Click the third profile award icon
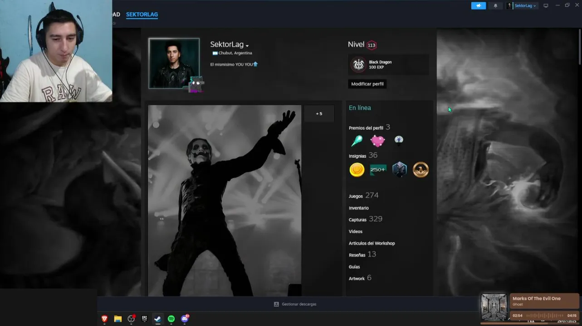This screenshot has height=326, width=582. click(399, 140)
